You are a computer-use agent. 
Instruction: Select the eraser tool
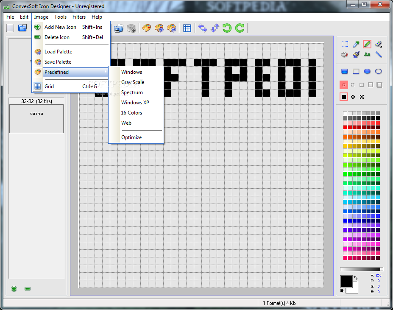(379, 44)
